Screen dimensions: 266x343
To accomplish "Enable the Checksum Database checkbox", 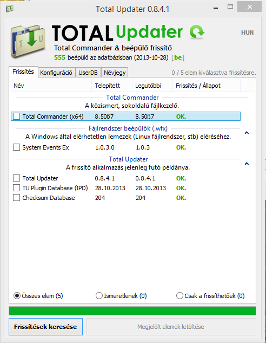I will click(17, 198).
